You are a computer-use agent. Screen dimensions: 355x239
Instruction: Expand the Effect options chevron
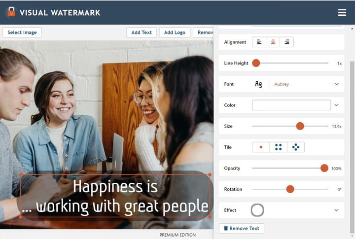coord(336,210)
